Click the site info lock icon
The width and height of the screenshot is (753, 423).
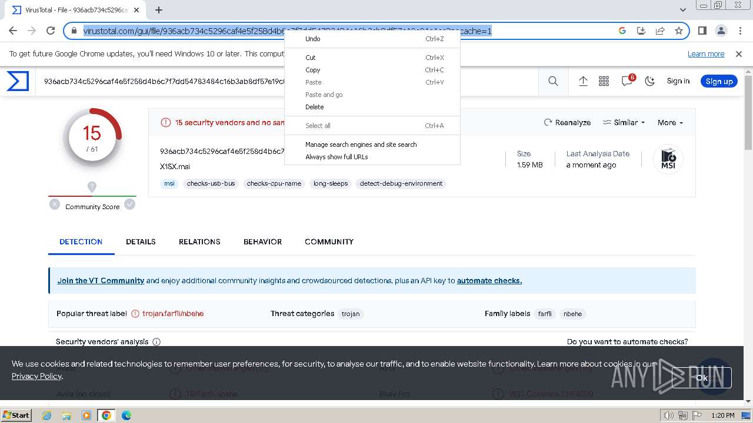point(74,31)
